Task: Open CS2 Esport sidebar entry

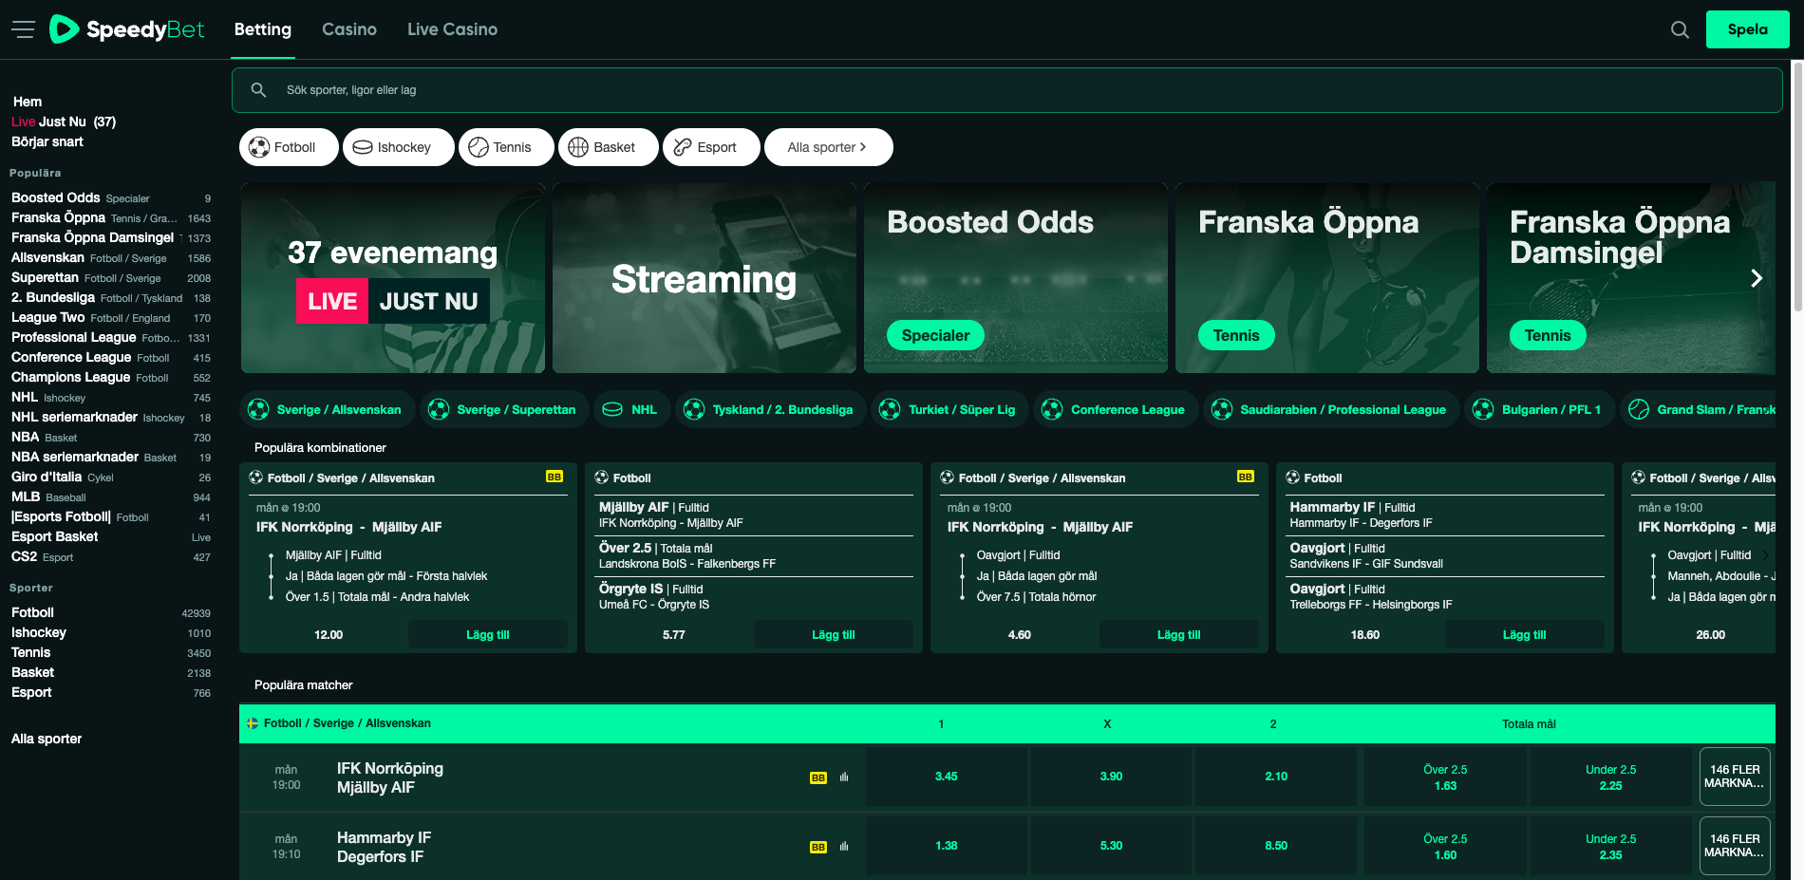Action: click(x=111, y=556)
